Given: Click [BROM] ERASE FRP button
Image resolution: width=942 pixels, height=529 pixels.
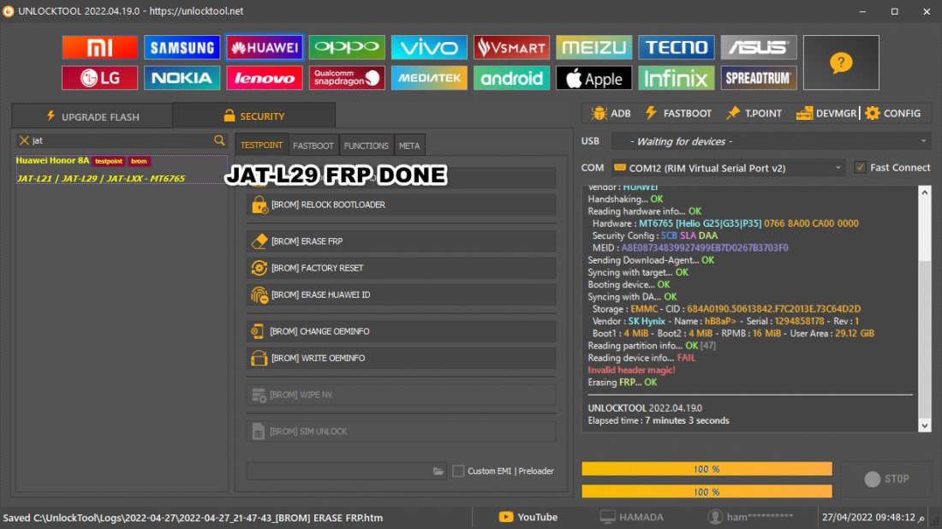Looking at the screenshot, I should click(401, 241).
